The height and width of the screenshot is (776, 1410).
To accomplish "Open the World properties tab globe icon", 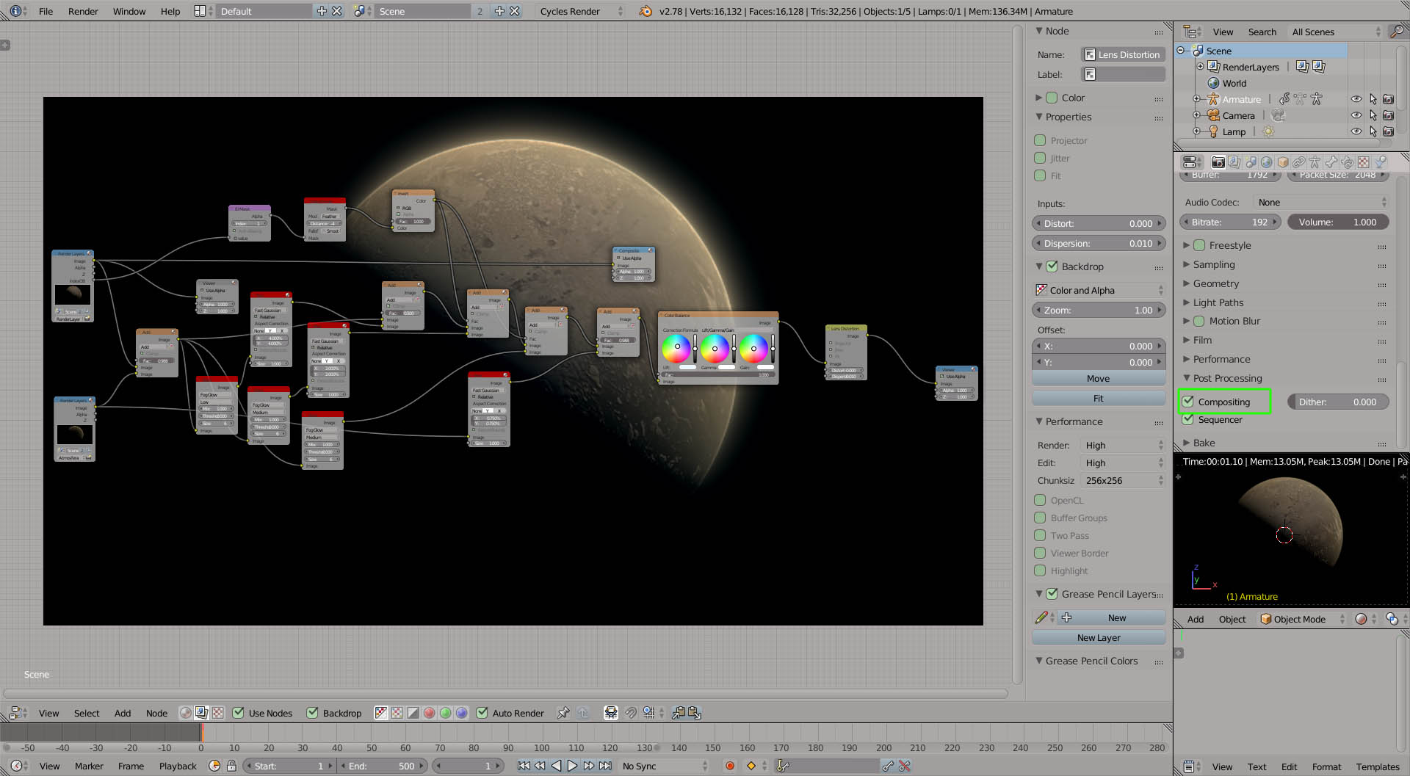I will point(1266,162).
